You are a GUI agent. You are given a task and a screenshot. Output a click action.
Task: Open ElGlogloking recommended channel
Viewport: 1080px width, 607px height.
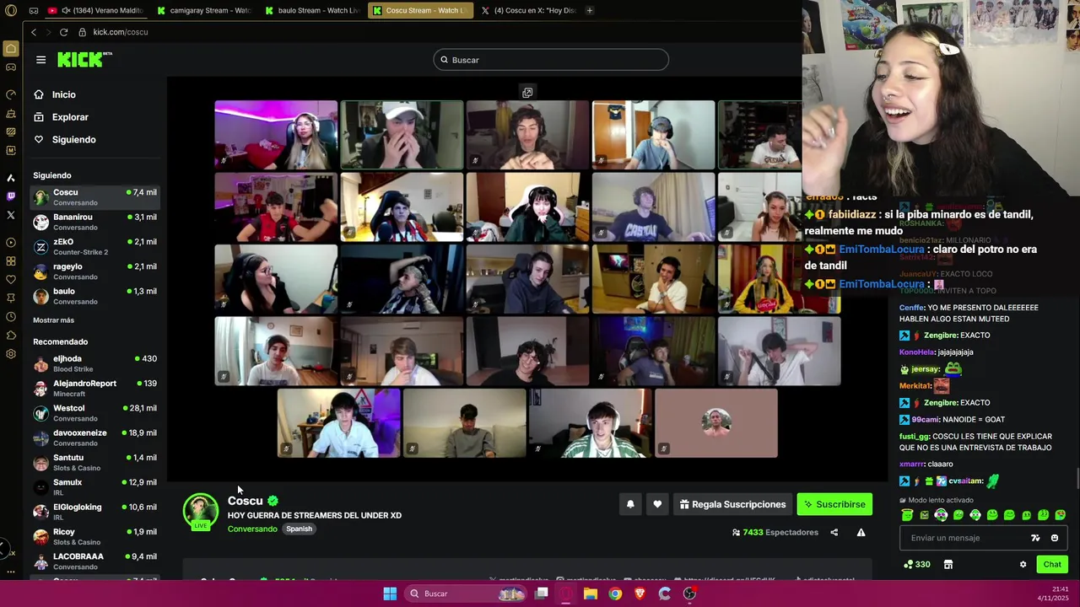pyautogui.click(x=94, y=512)
